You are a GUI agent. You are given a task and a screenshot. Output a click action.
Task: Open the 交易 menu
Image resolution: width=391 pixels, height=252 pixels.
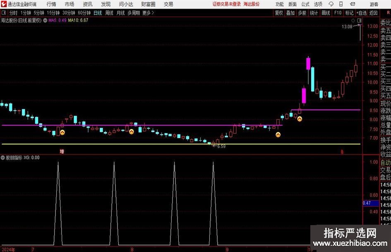point(168,4)
